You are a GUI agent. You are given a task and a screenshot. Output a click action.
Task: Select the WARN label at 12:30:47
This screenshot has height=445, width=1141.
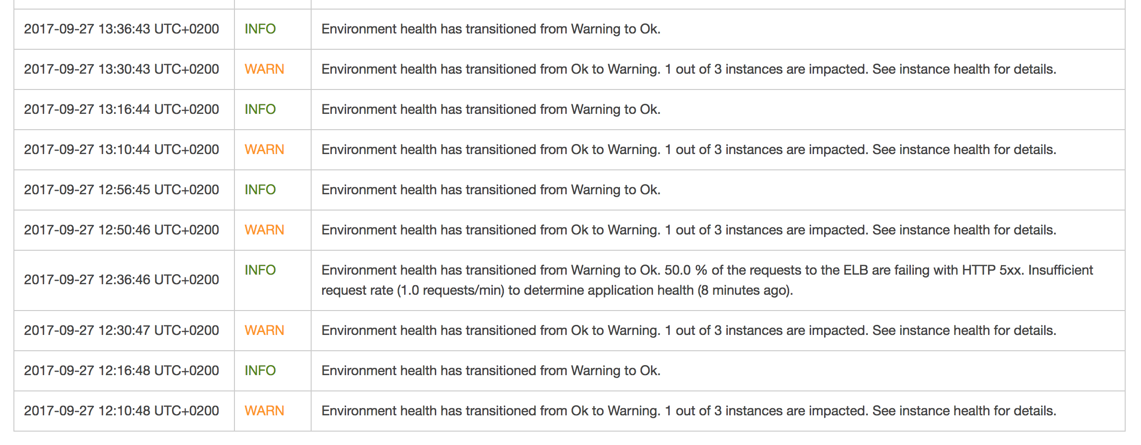(264, 331)
